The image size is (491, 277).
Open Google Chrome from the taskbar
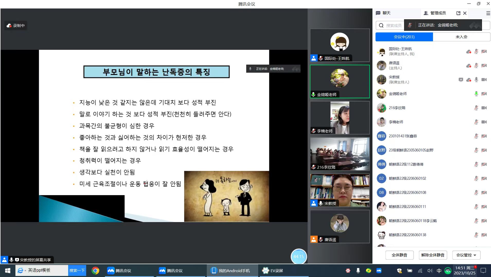[x=95, y=271]
